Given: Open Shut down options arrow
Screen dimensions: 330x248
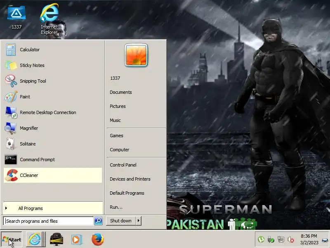Looking at the screenshot, I should click(139, 221).
